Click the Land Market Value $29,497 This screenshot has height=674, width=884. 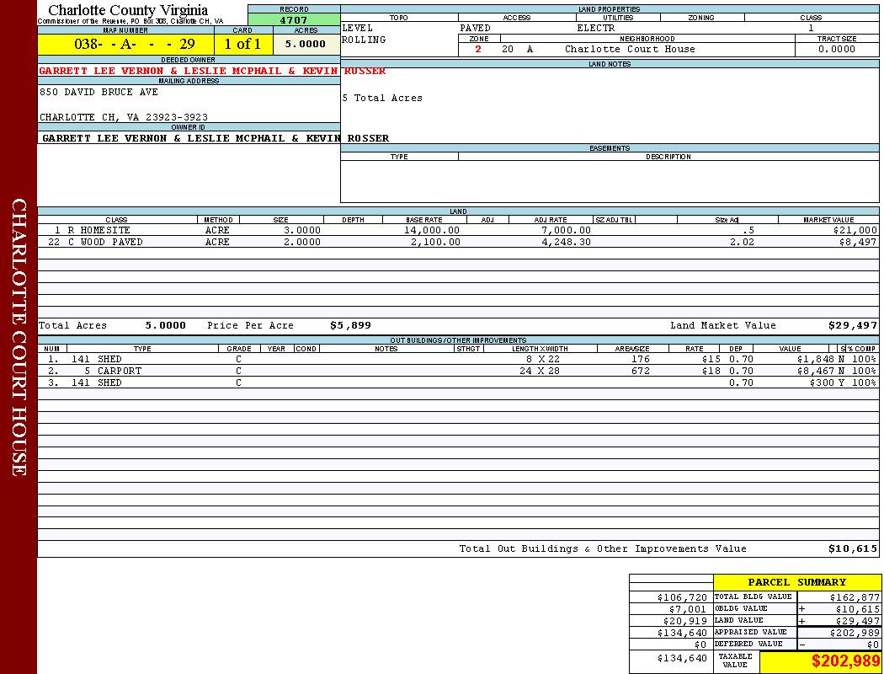(852, 325)
